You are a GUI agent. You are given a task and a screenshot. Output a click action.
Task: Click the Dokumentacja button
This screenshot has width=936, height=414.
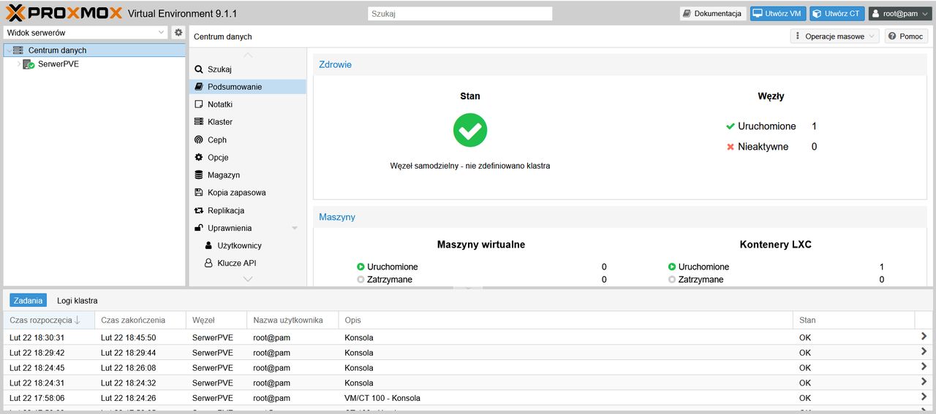[713, 14]
